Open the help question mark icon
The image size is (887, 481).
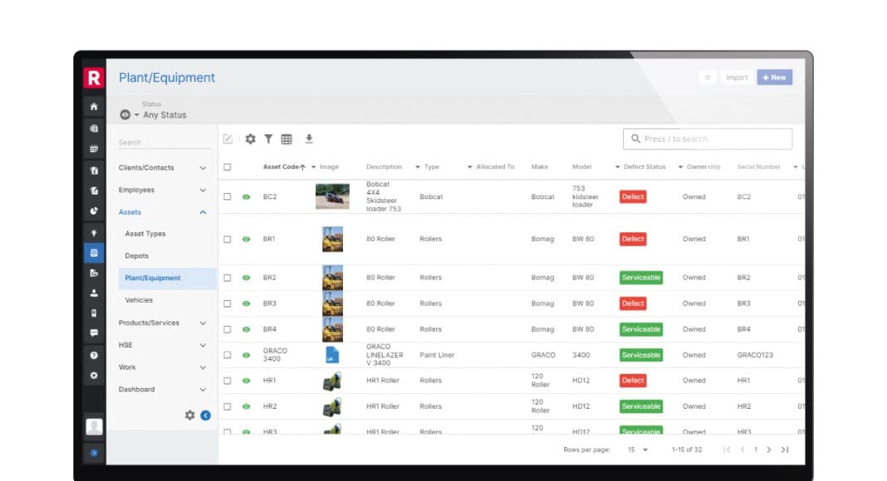point(94,355)
